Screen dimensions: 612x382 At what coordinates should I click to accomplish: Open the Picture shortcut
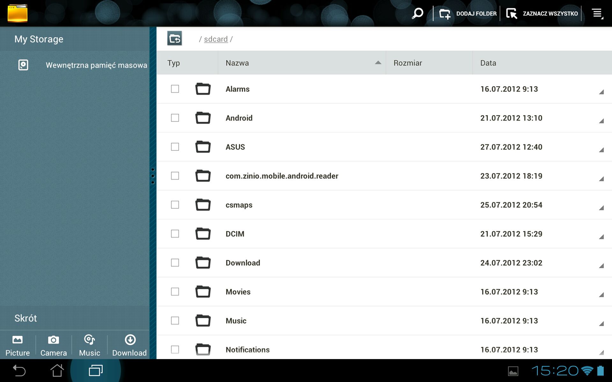[x=18, y=345]
